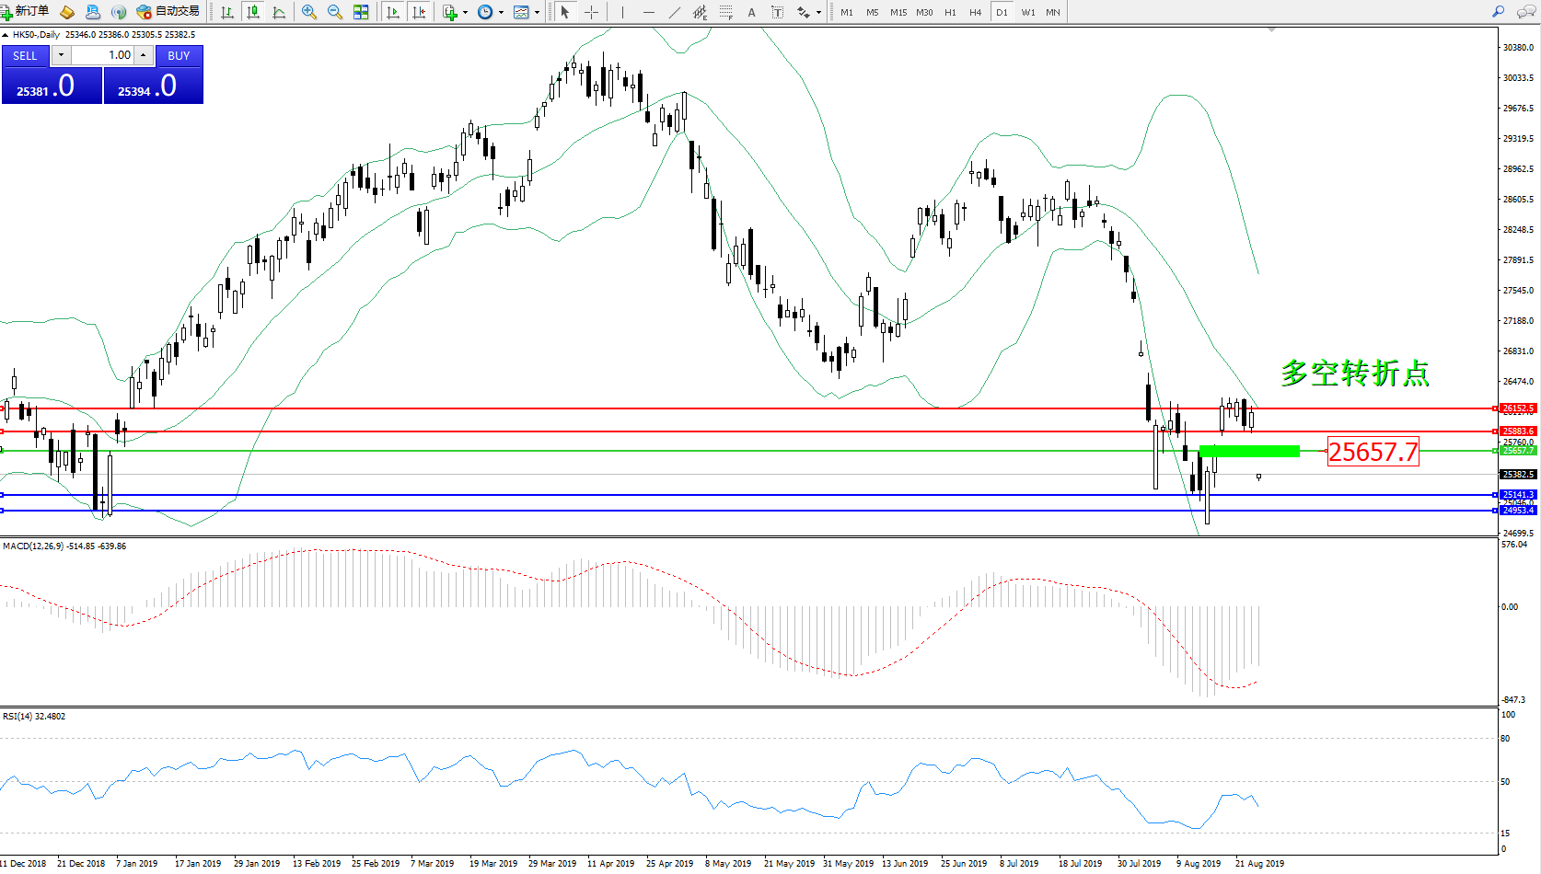
Task: Pick the horizontal line drawing tool
Action: tap(649, 12)
